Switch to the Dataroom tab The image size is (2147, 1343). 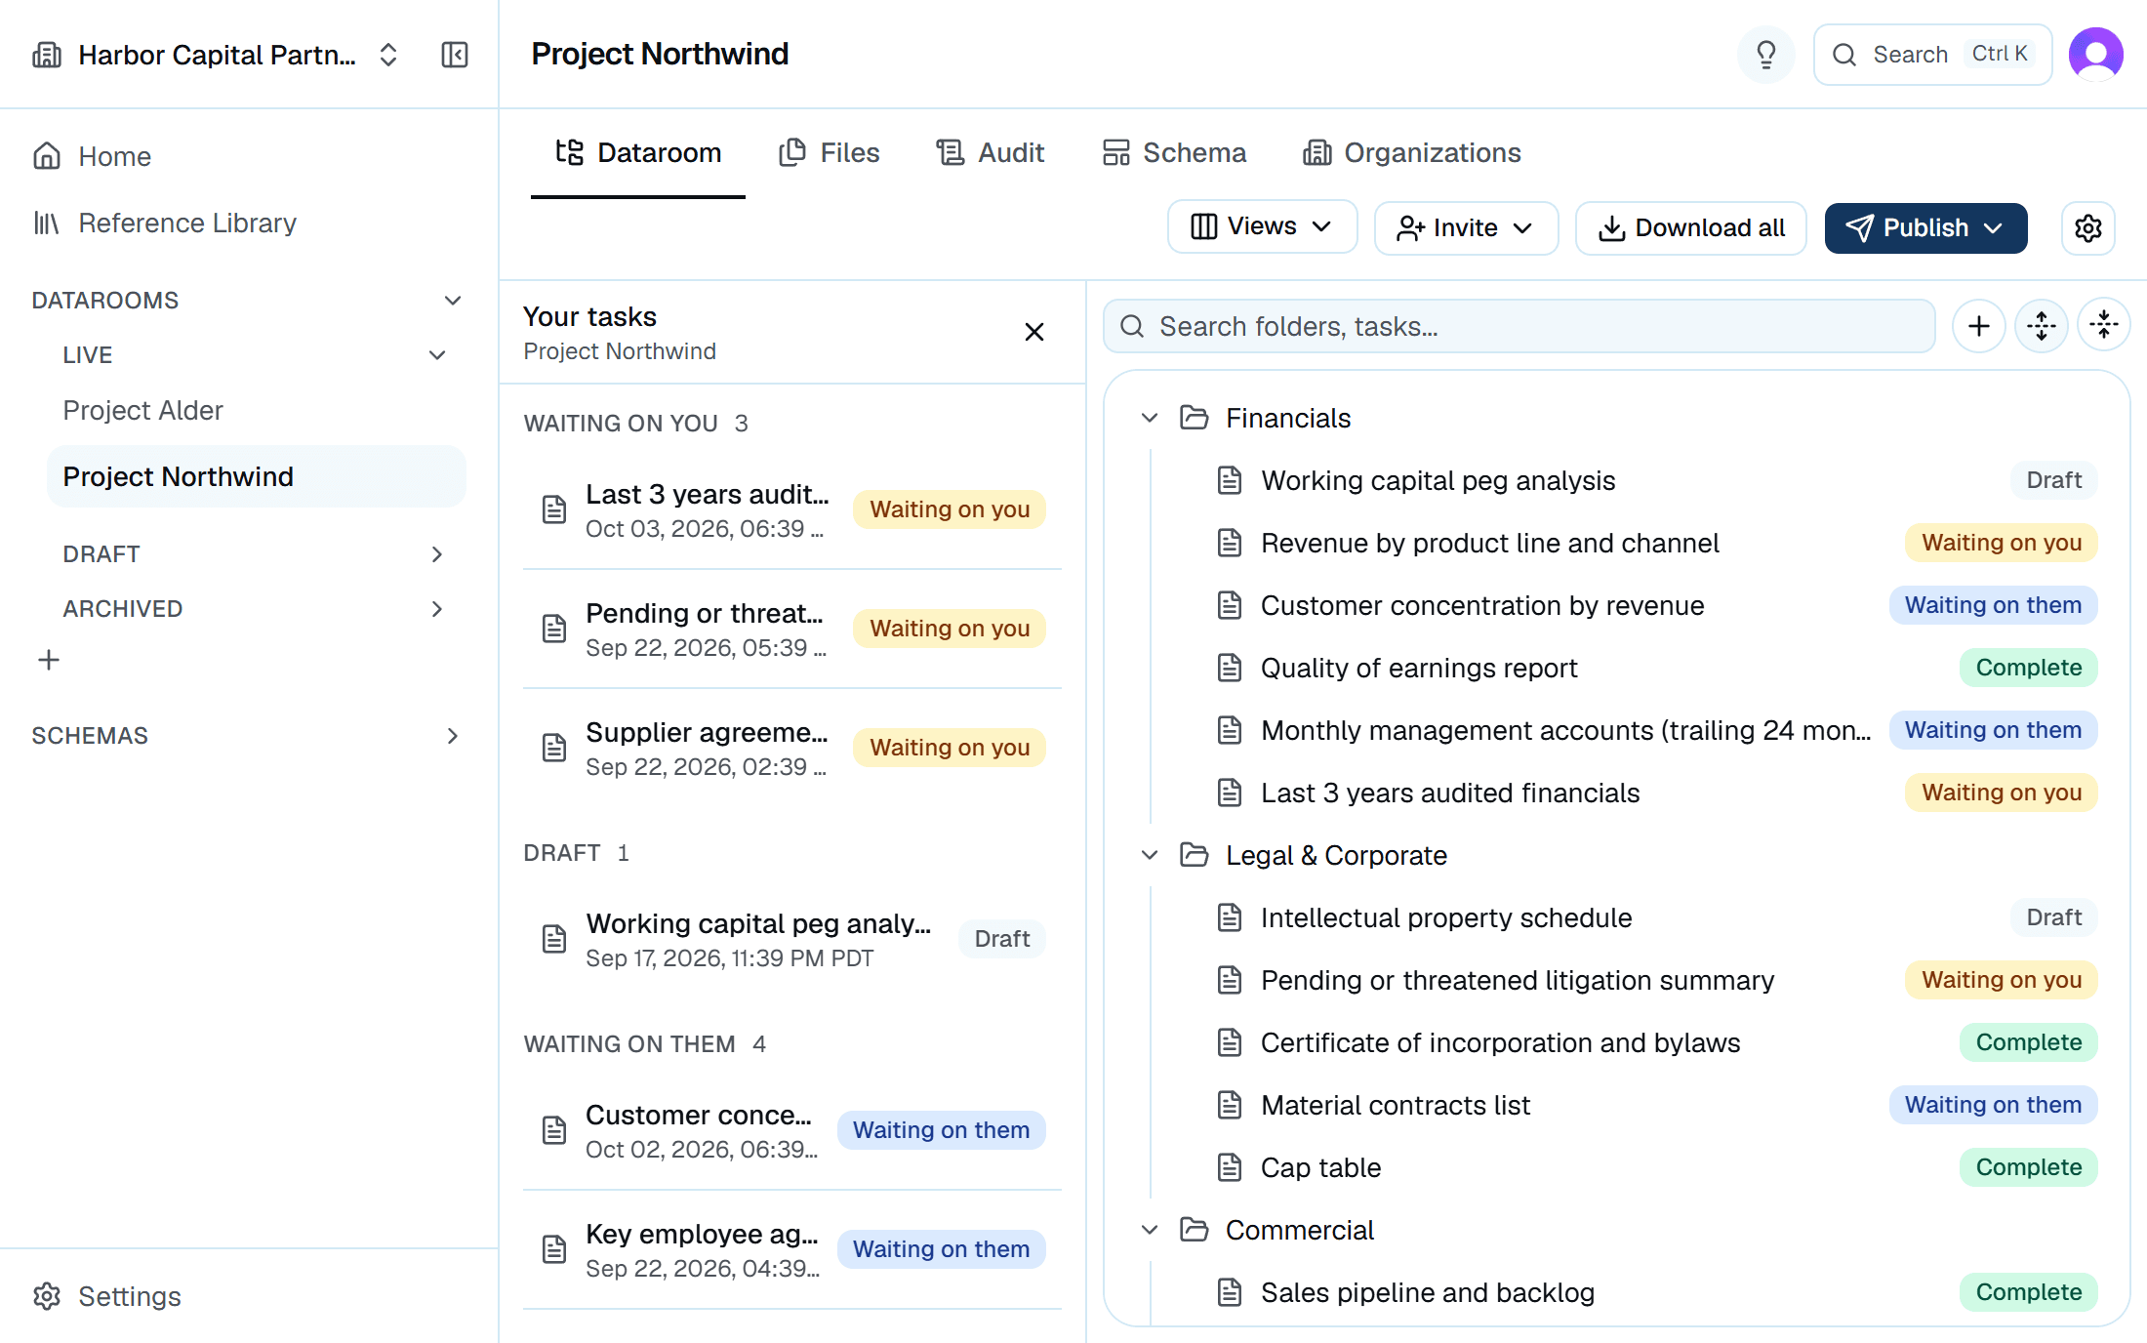[x=638, y=153]
